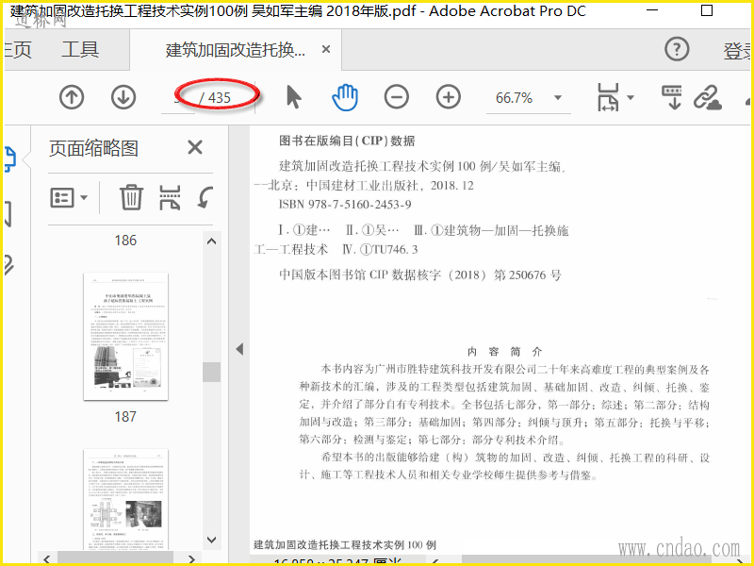Open thumbnail options list icon
The width and height of the screenshot is (754, 566).
tap(62, 197)
